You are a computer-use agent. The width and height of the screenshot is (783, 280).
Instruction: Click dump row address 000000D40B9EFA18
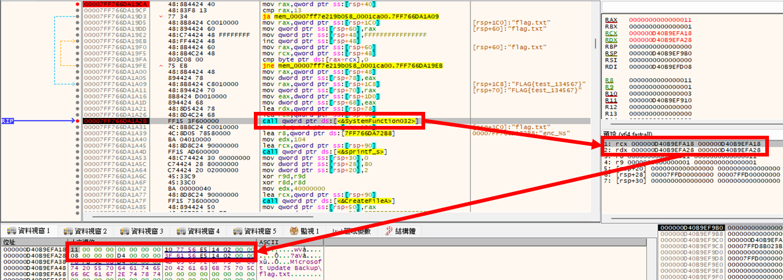[x=34, y=249]
